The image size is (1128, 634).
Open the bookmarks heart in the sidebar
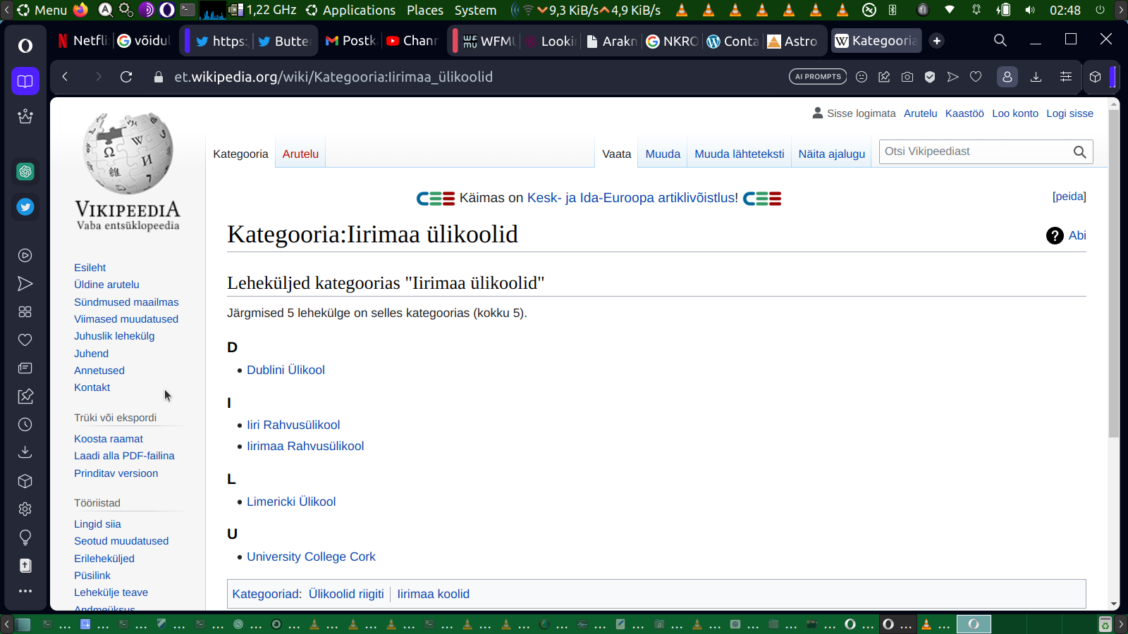pos(25,340)
